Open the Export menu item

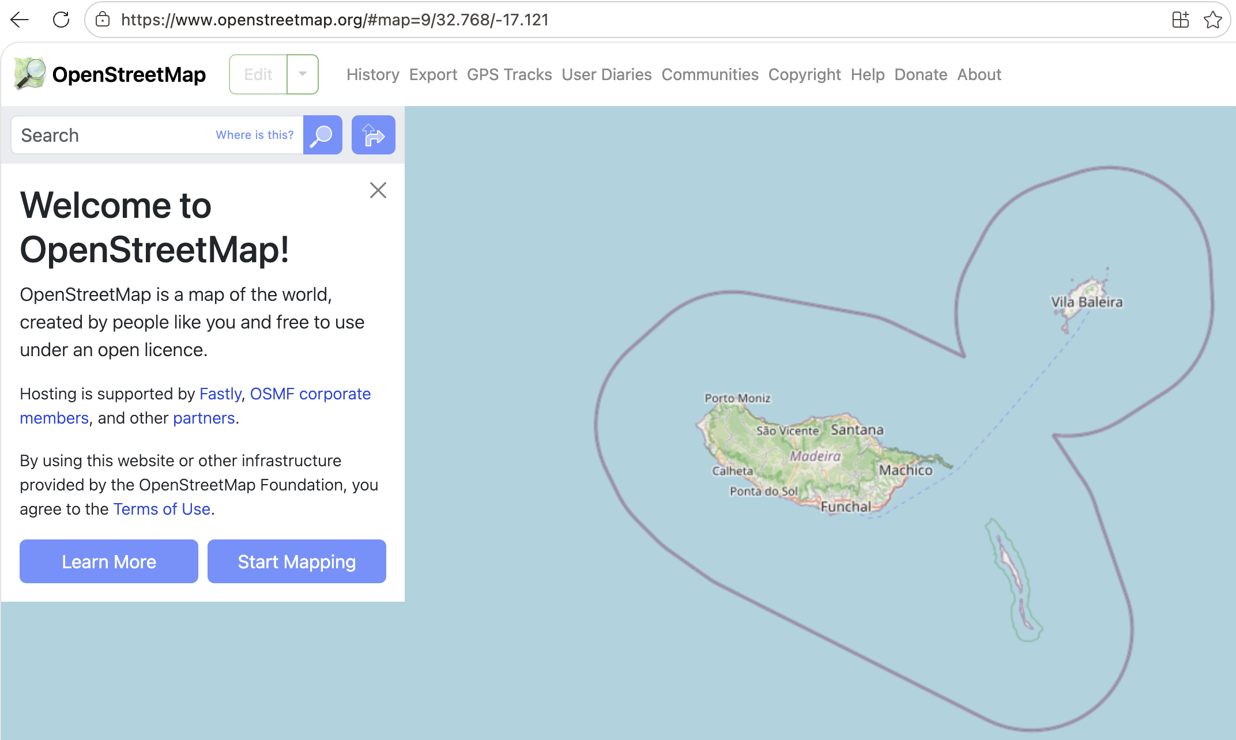pos(433,74)
